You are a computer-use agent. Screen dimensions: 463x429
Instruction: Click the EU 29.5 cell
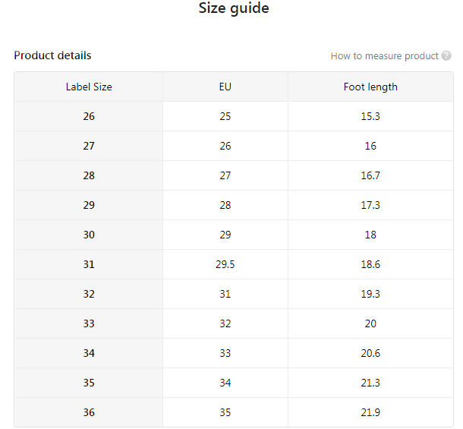click(x=225, y=265)
